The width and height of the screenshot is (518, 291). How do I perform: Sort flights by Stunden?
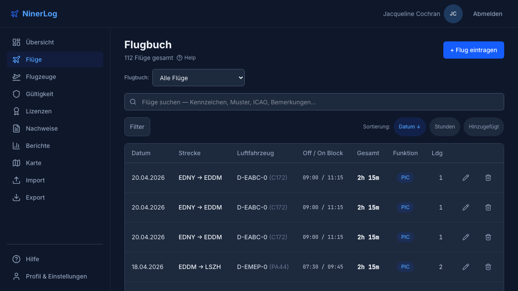click(x=445, y=127)
